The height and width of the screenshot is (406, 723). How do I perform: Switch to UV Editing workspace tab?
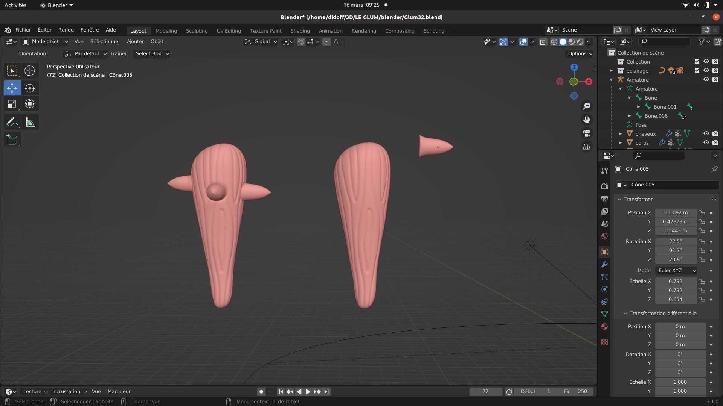pyautogui.click(x=229, y=31)
